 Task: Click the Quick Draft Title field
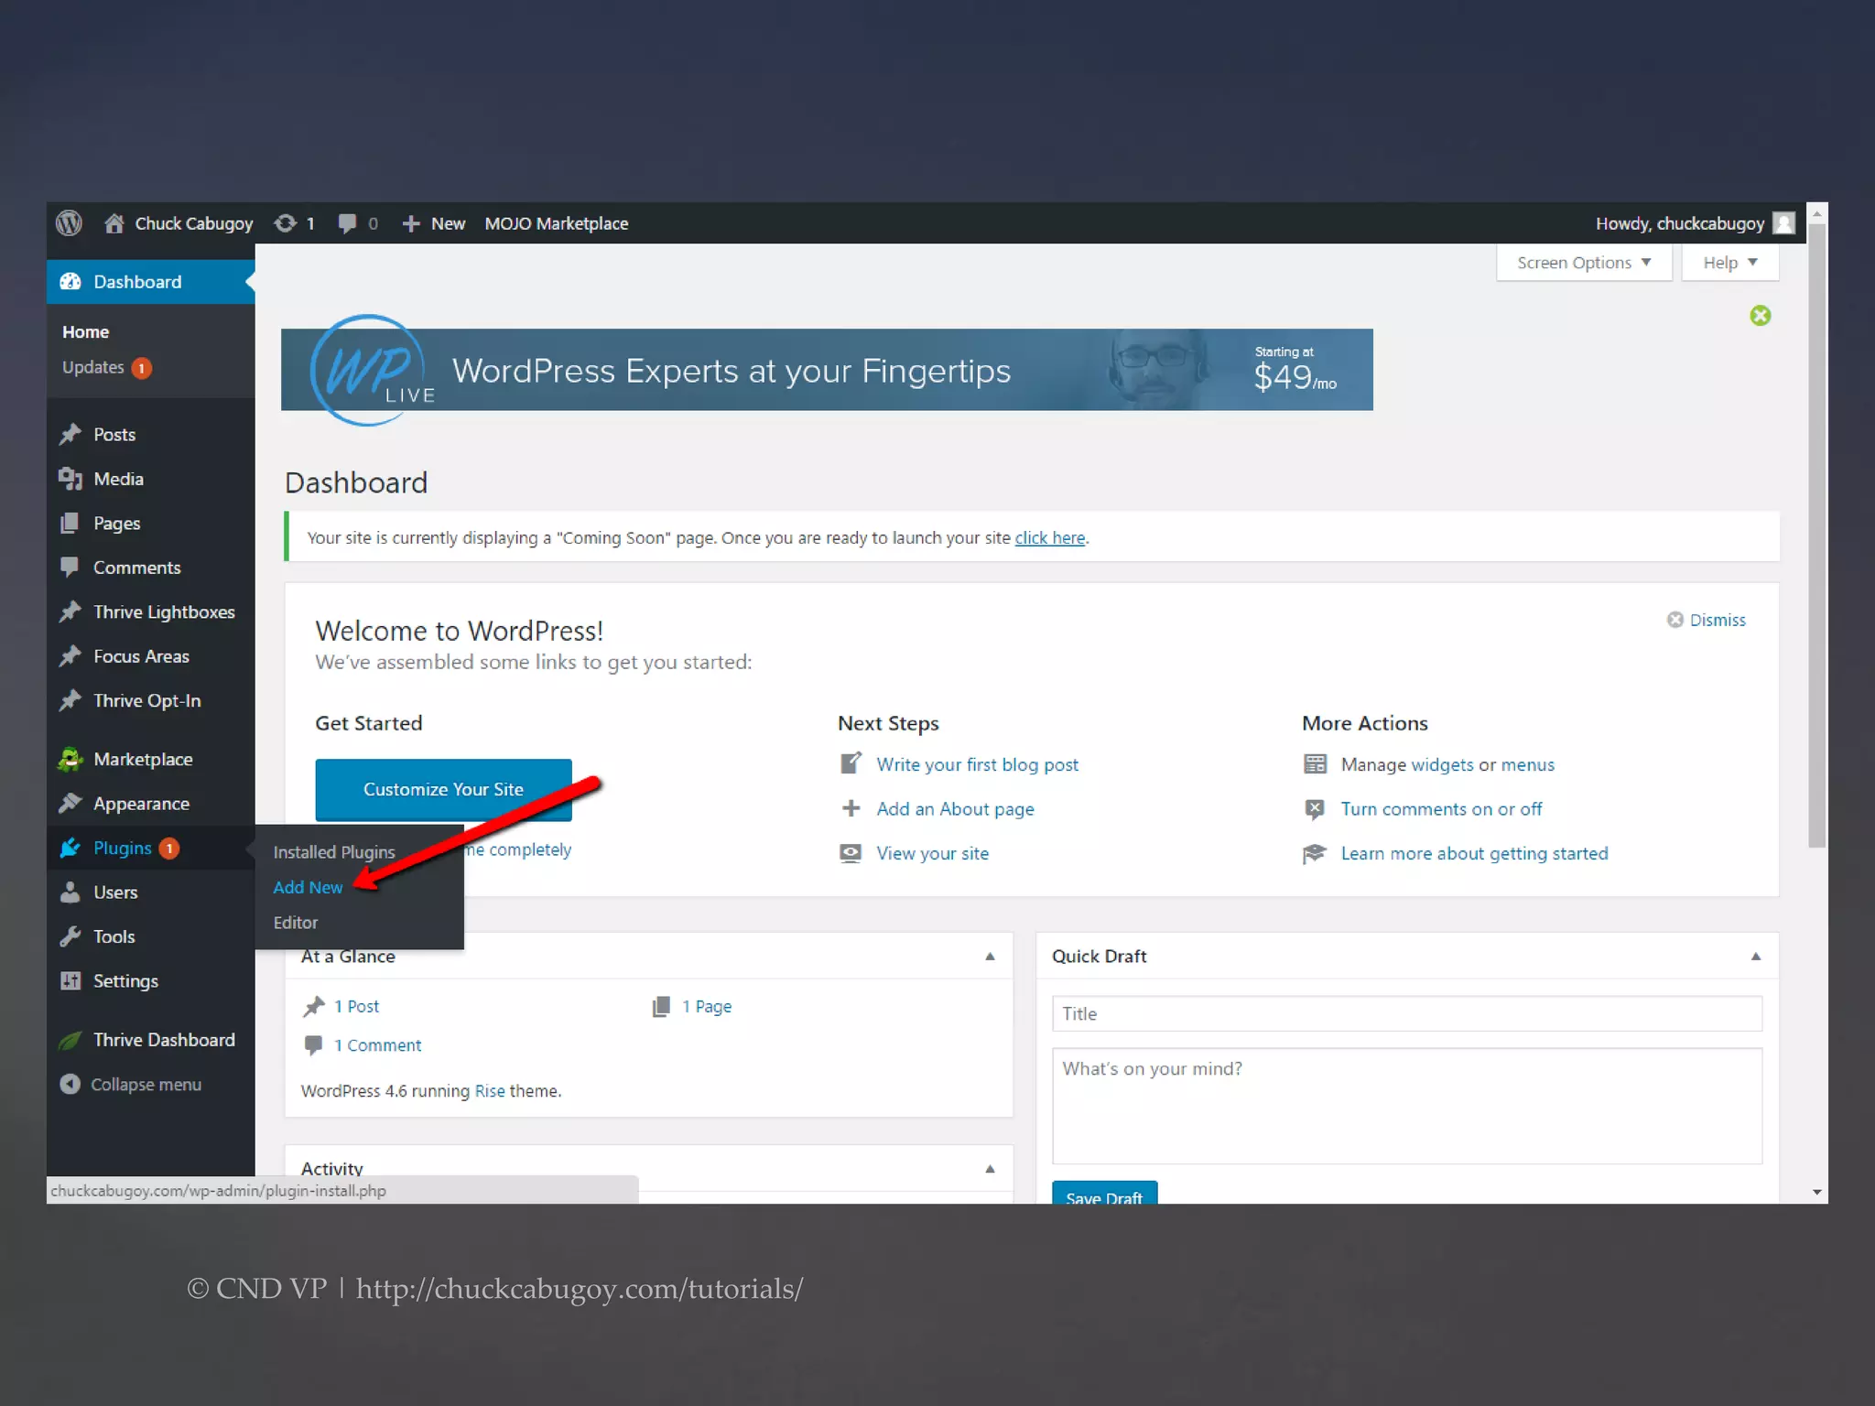[x=1406, y=1013]
